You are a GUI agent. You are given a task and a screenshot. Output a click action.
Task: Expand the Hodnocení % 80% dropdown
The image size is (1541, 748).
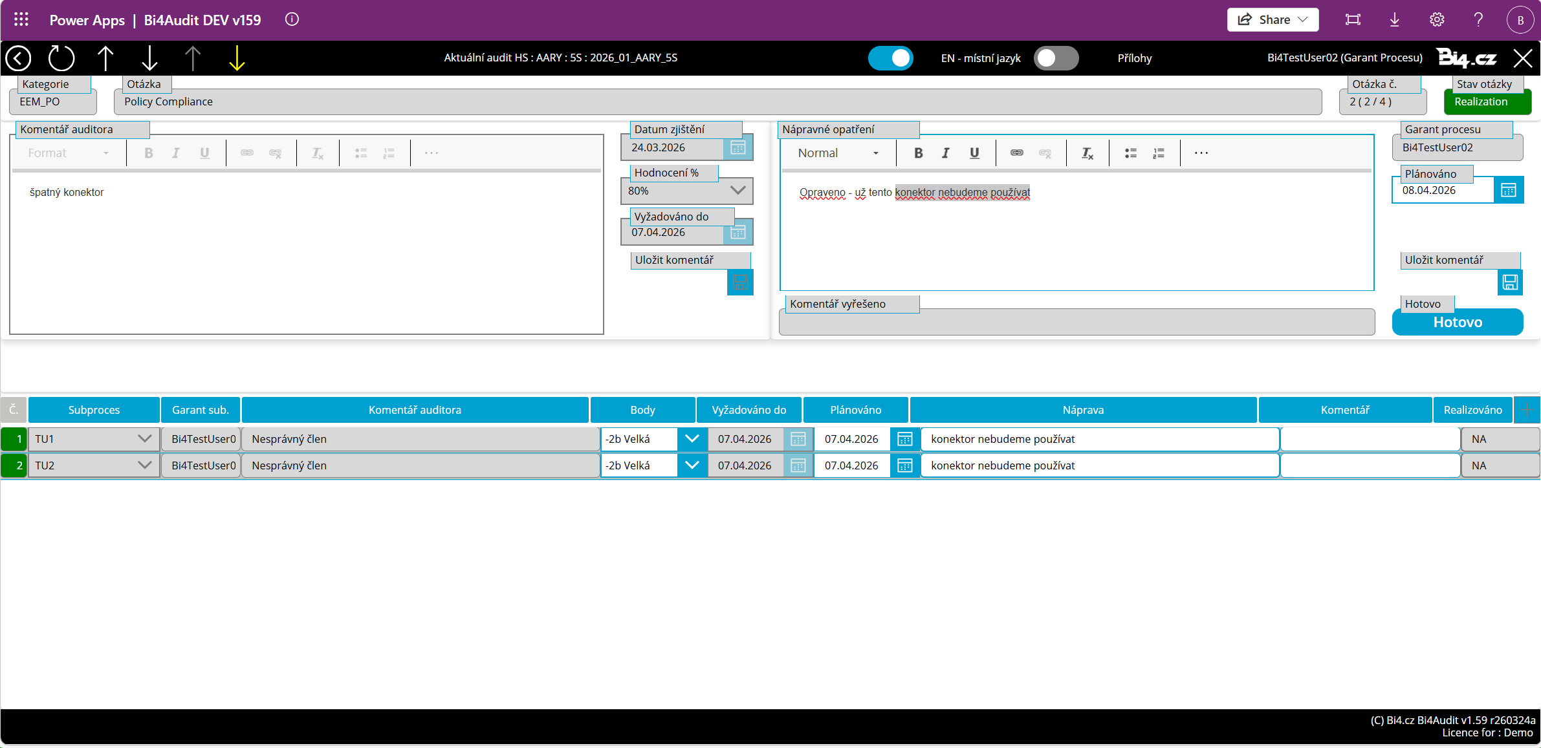pyautogui.click(x=738, y=191)
